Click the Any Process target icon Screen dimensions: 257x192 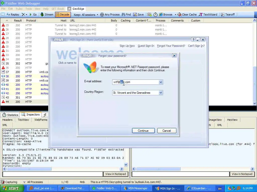pos(102,14)
